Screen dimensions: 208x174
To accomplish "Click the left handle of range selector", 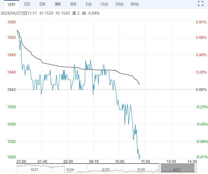I will point(160,168).
